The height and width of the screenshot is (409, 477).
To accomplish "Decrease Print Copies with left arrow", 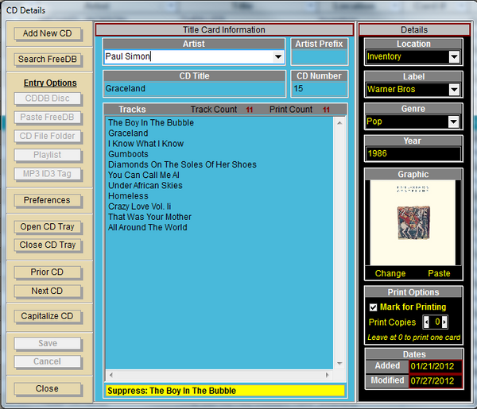I will point(426,322).
